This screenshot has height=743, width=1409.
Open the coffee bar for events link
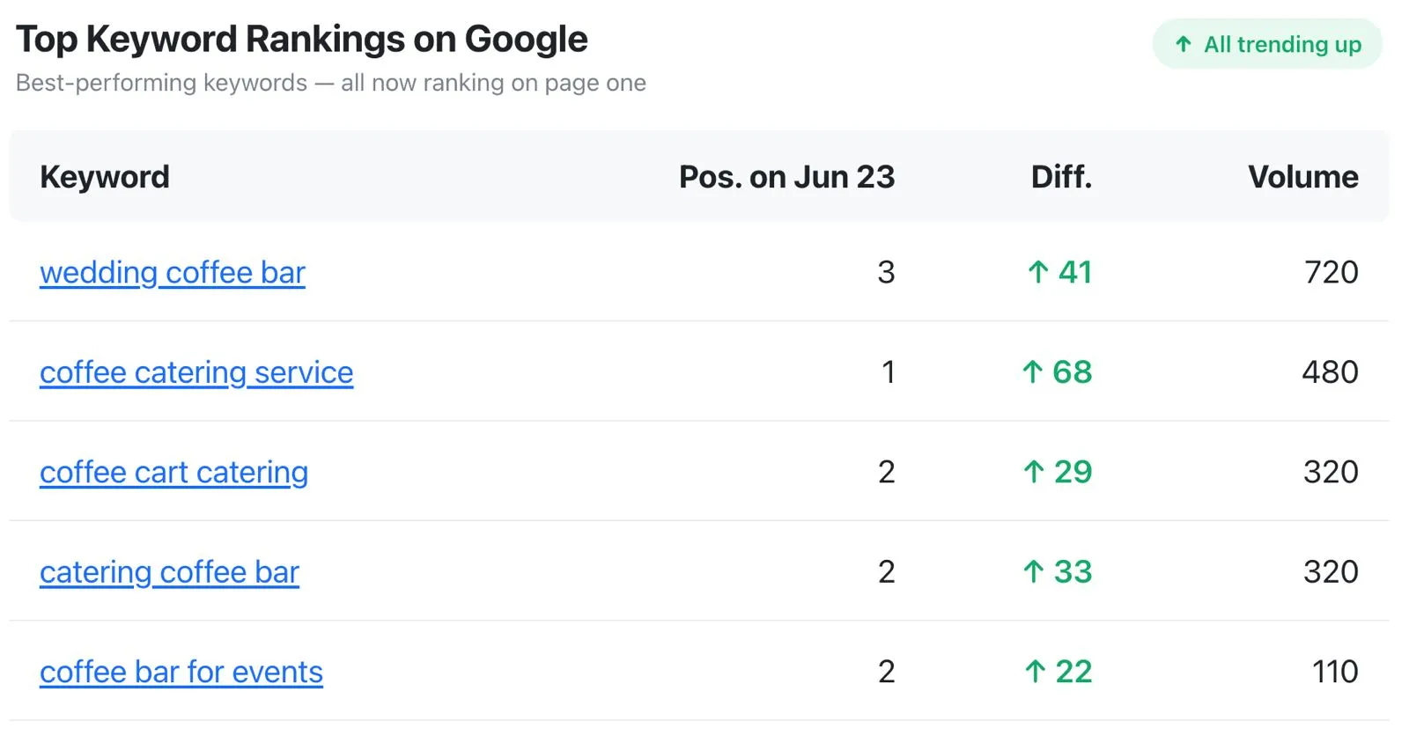click(x=181, y=673)
